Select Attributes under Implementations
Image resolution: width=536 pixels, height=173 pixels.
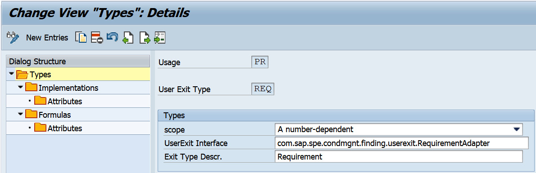[64, 101]
